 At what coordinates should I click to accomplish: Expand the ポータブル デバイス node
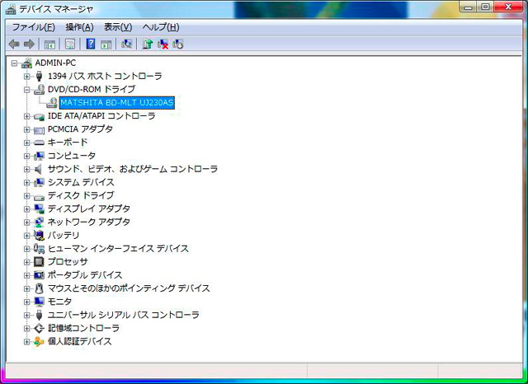click(26, 276)
